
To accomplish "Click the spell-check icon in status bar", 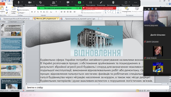I will [23, 91].
